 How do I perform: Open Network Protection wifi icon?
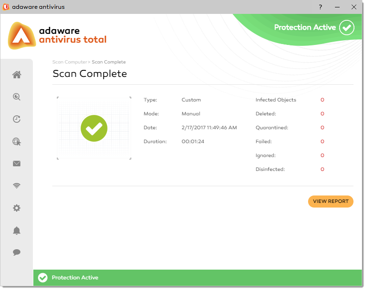click(17, 186)
